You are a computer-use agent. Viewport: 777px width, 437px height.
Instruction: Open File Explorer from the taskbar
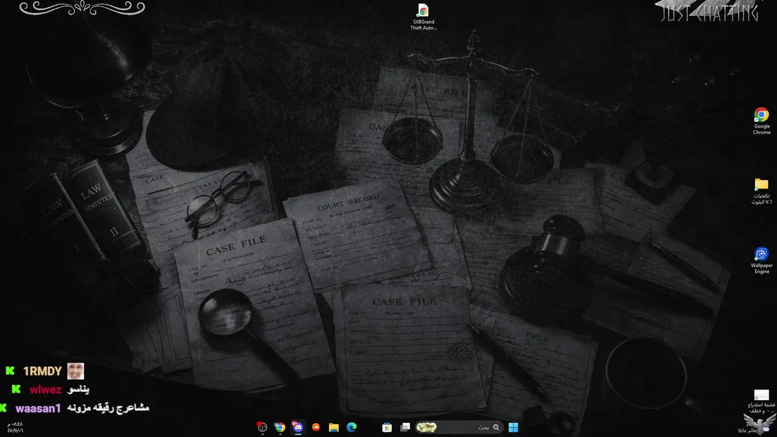[x=333, y=427]
